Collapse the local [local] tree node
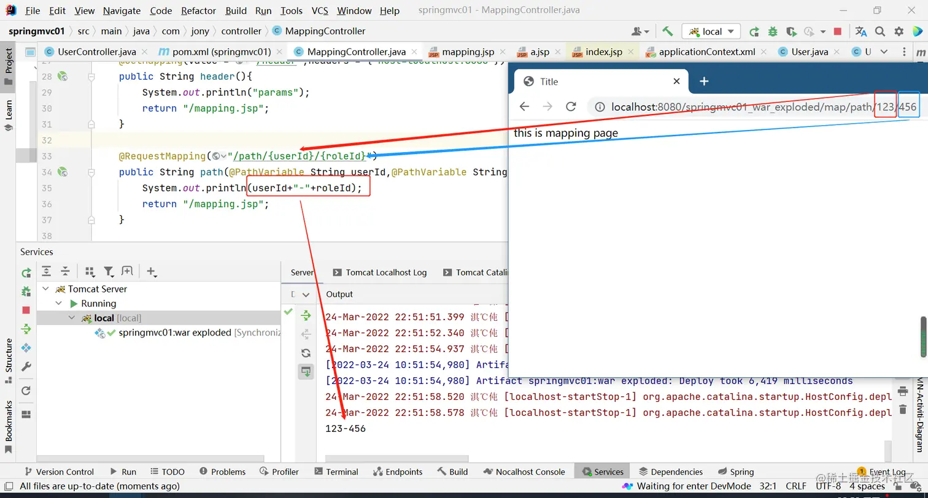 (x=72, y=318)
